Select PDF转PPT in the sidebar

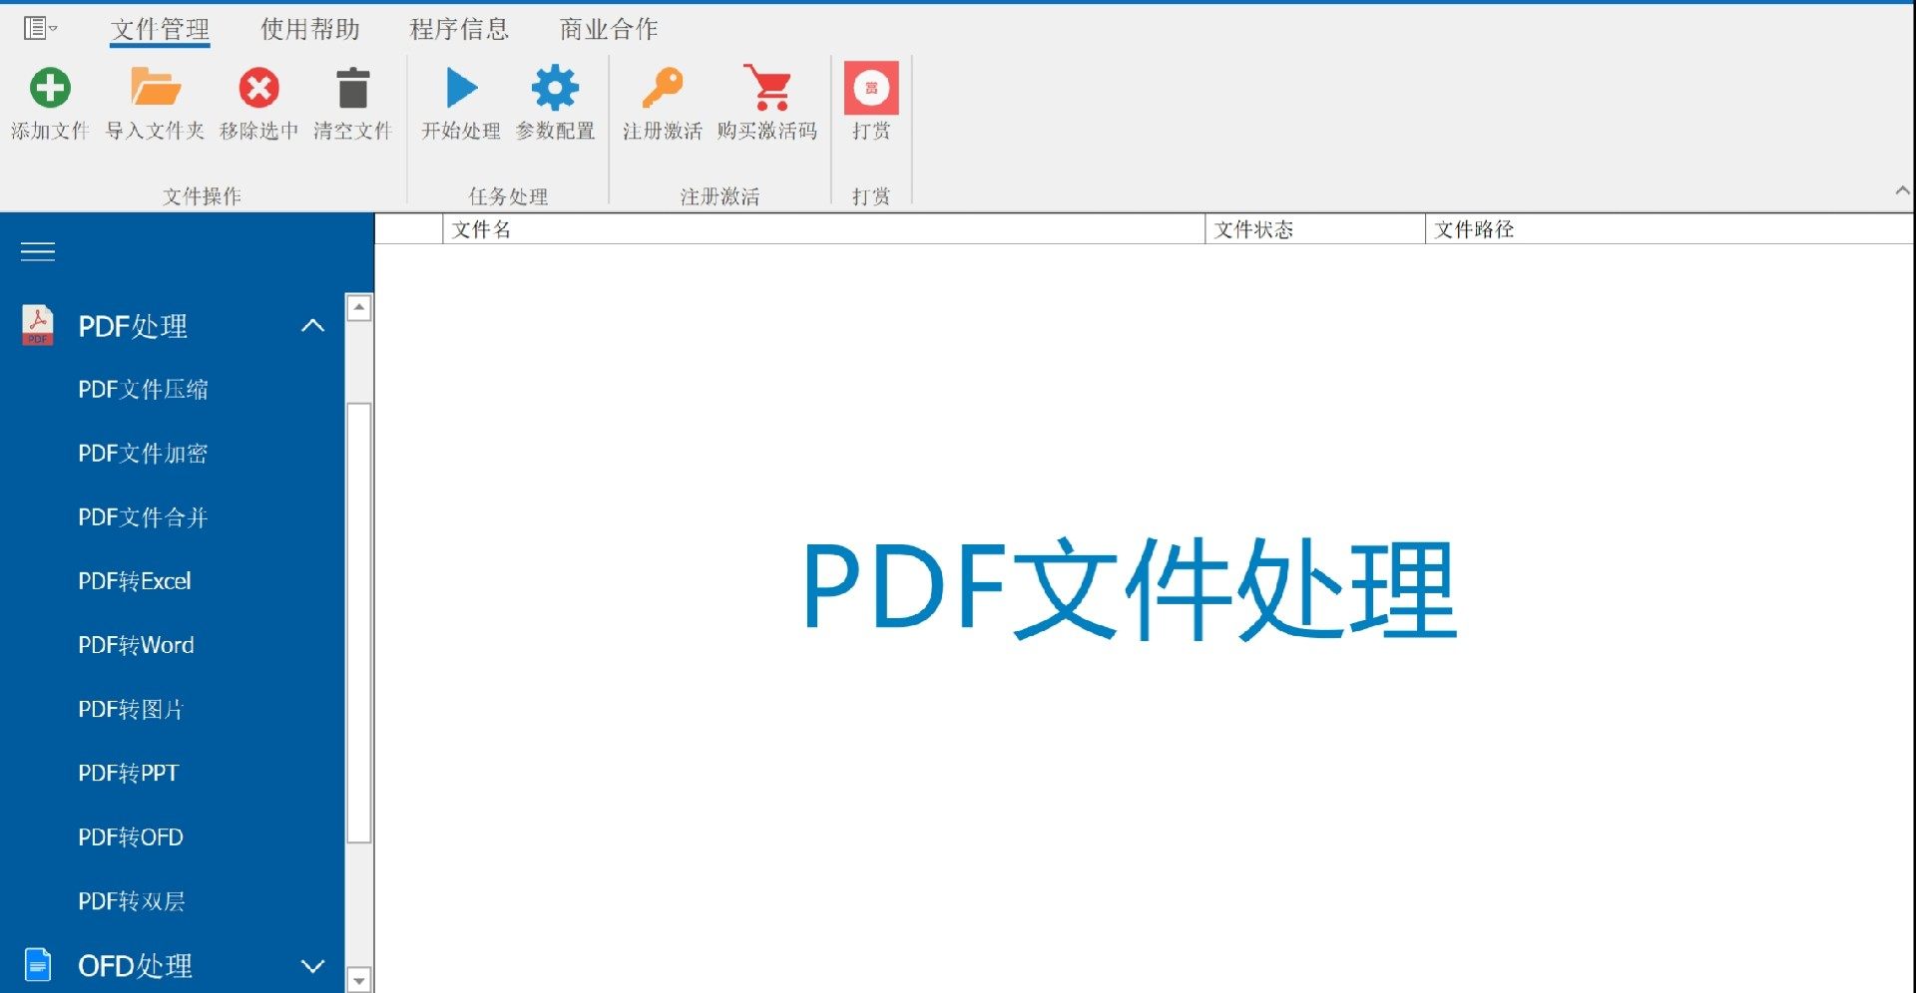(x=129, y=773)
